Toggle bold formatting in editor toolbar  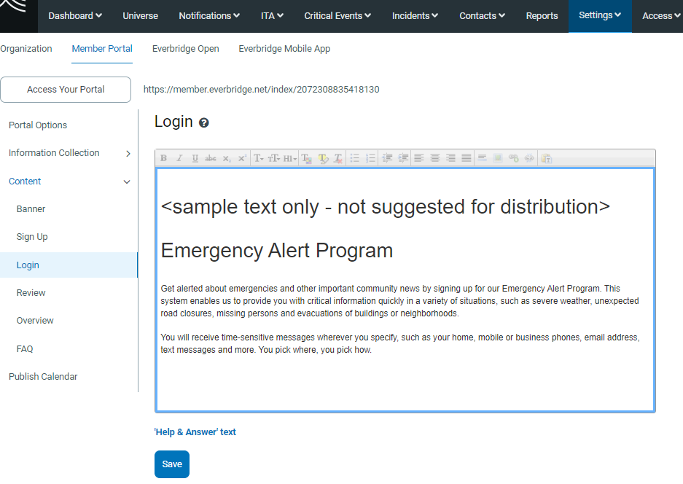163,158
